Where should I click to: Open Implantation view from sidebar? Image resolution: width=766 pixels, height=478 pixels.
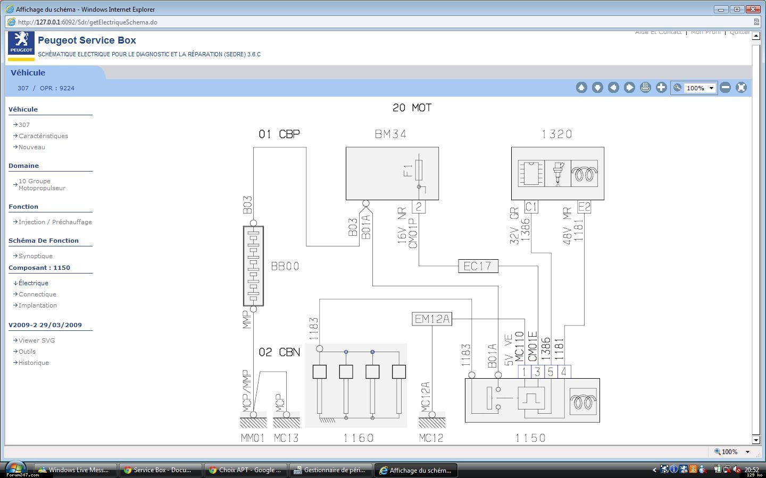[x=38, y=305]
